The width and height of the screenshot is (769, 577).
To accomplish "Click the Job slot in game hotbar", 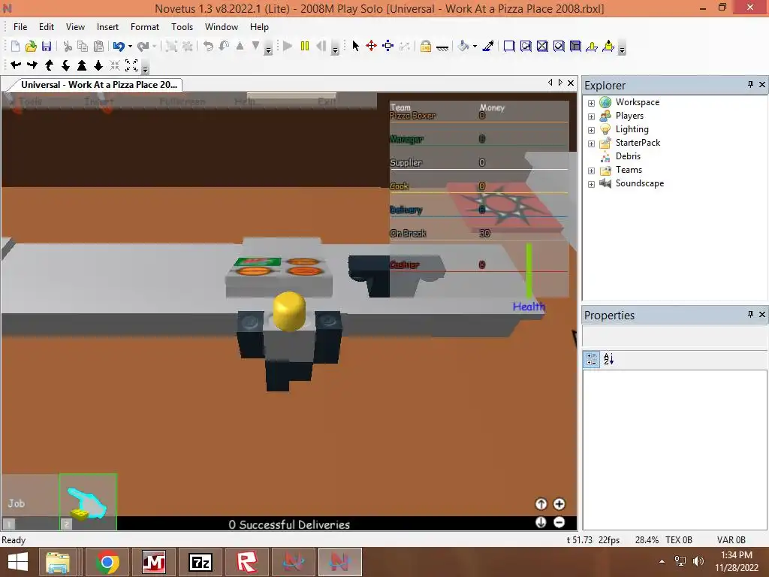I will pos(30,501).
